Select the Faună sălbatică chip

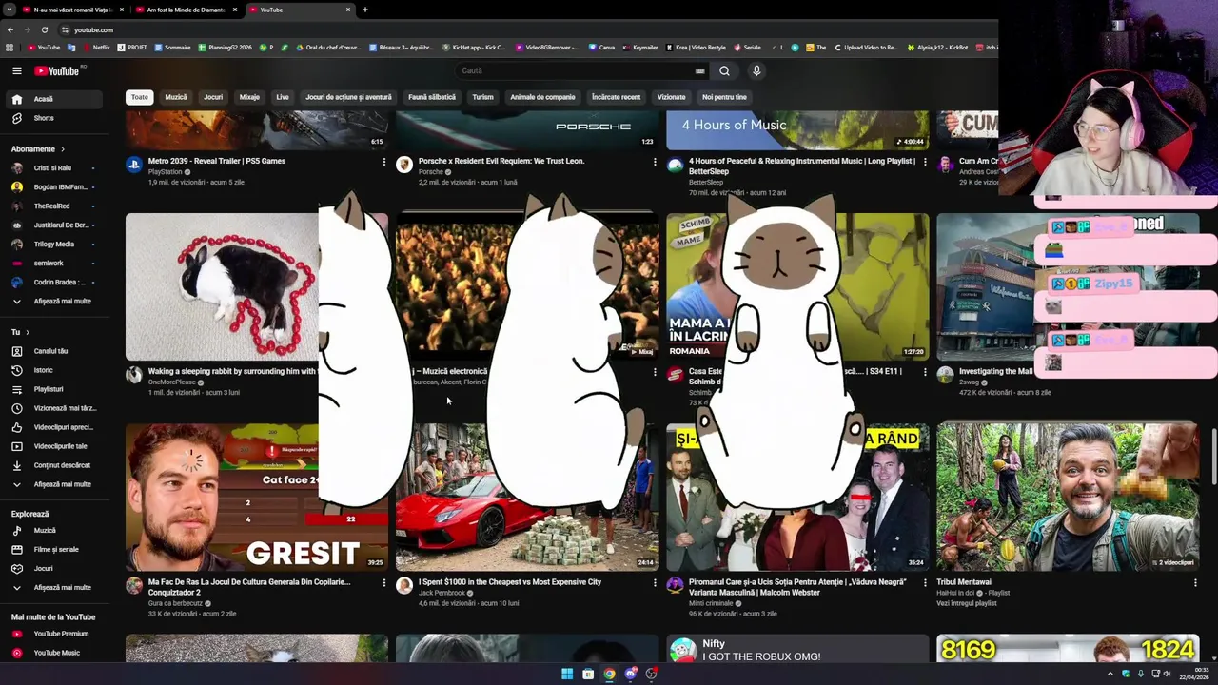[432, 97]
